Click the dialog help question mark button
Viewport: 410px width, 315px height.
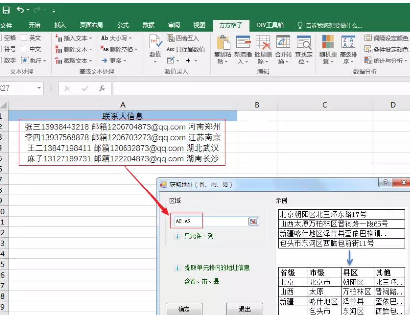click(x=385, y=182)
